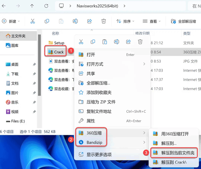Choose 解压到... in submenu
Image resolution: width=201 pixels, height=169 pixels.
point(174,143)
